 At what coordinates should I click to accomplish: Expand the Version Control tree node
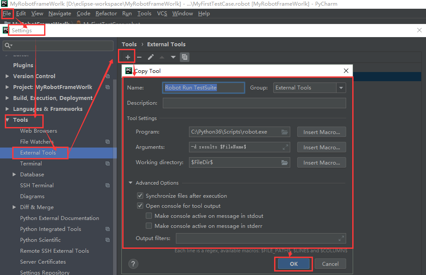tap(7, 76)
